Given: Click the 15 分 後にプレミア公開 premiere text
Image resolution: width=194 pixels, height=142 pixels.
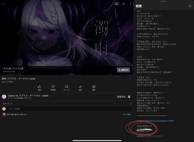Looking at the screenshot, I should pyautogui.click(x=13, y=69).
